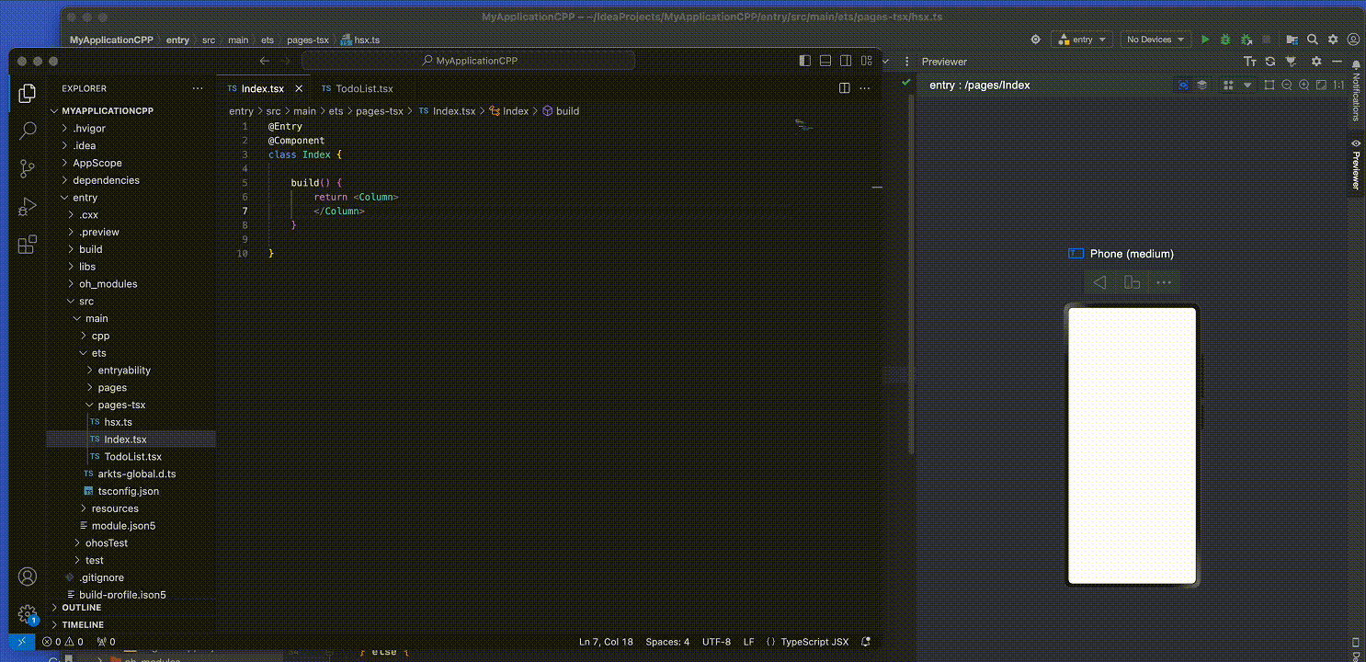Click the locate target icon beside entry
This screenshot has height=662, width=1366.
(x=1036, y=40)
